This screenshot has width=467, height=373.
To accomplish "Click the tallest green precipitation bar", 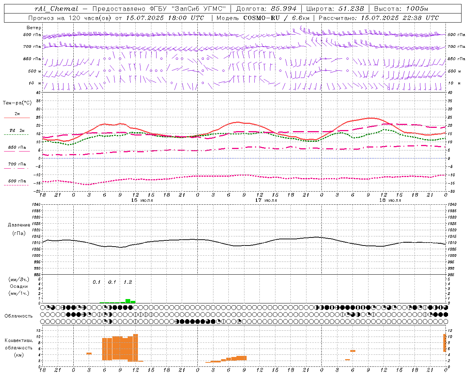I will click(128, 301).
